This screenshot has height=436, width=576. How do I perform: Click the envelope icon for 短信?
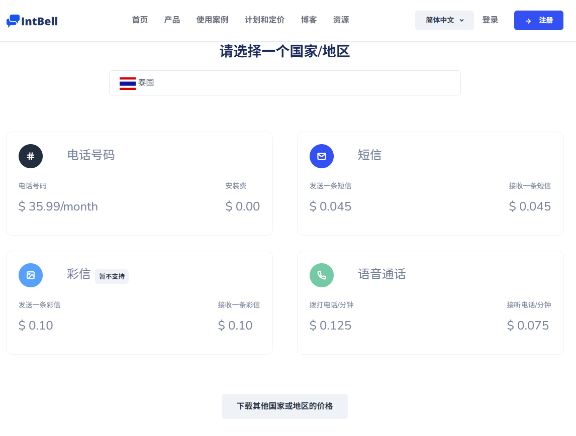click(x=322, y=156)
